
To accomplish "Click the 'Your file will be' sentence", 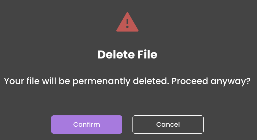I will [x=37, y=81].
